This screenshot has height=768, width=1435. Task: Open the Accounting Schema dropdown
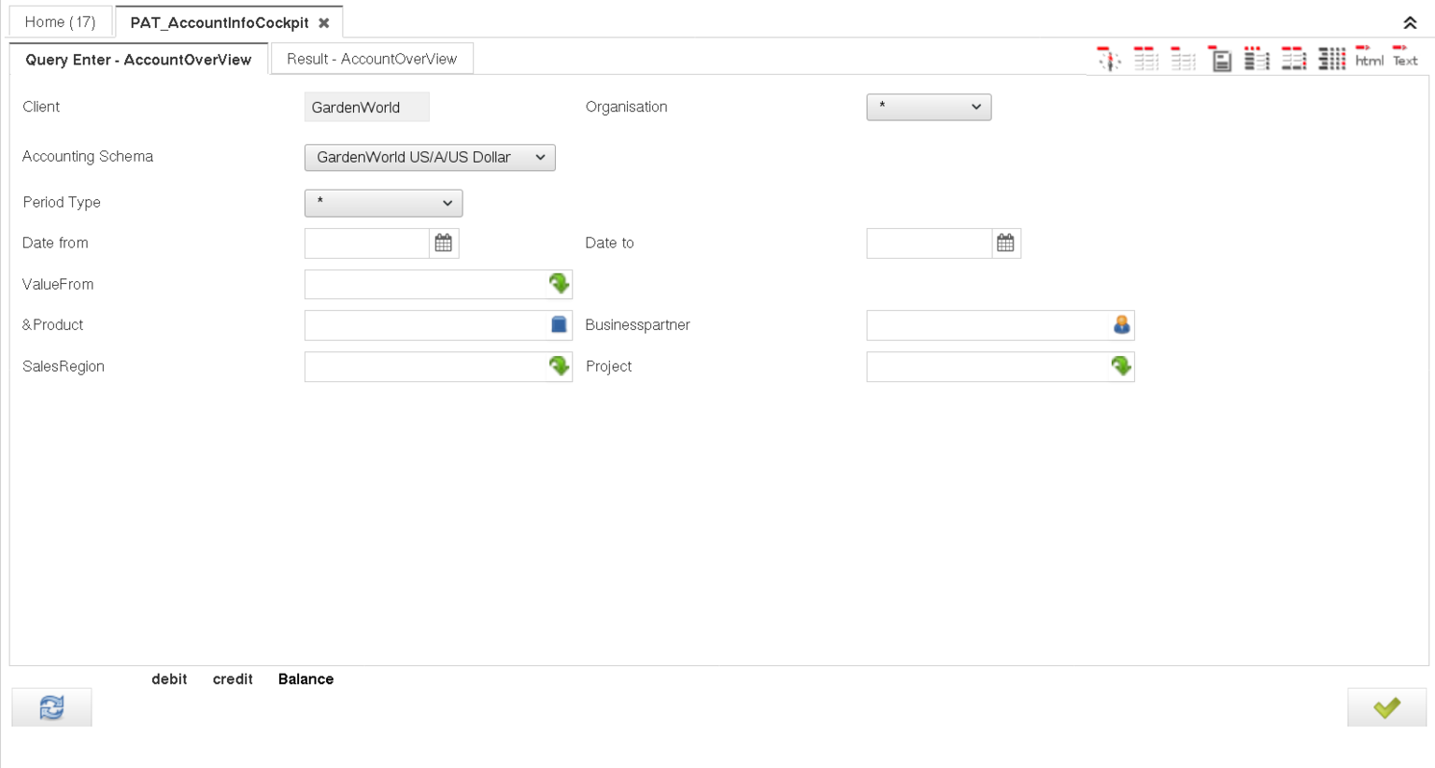(x=430, y=158)
